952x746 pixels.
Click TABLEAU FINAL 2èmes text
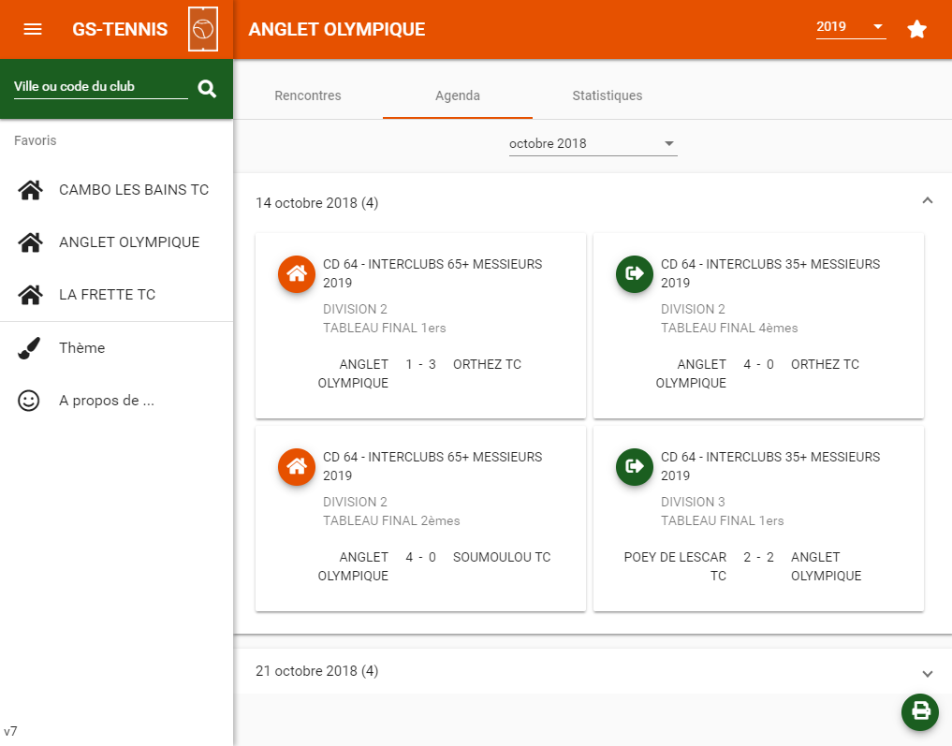391,520
